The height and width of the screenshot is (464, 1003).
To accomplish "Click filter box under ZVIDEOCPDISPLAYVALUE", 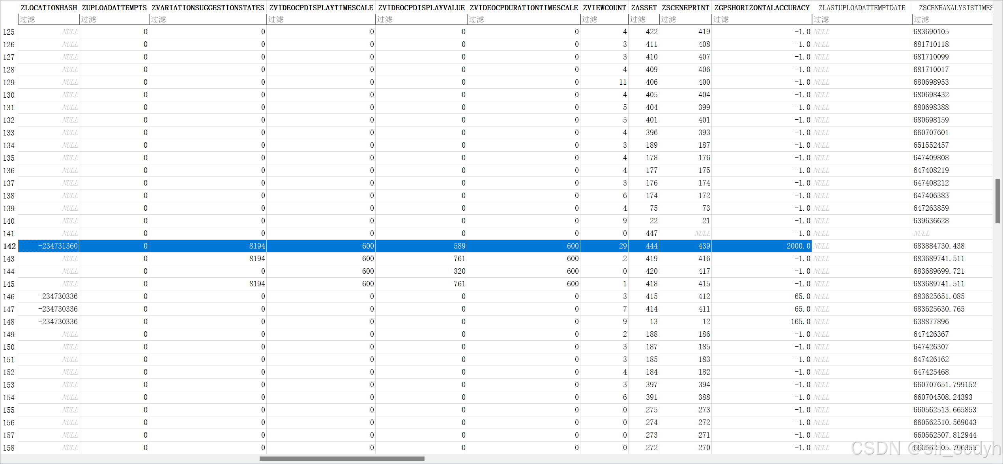I will 421,19.
